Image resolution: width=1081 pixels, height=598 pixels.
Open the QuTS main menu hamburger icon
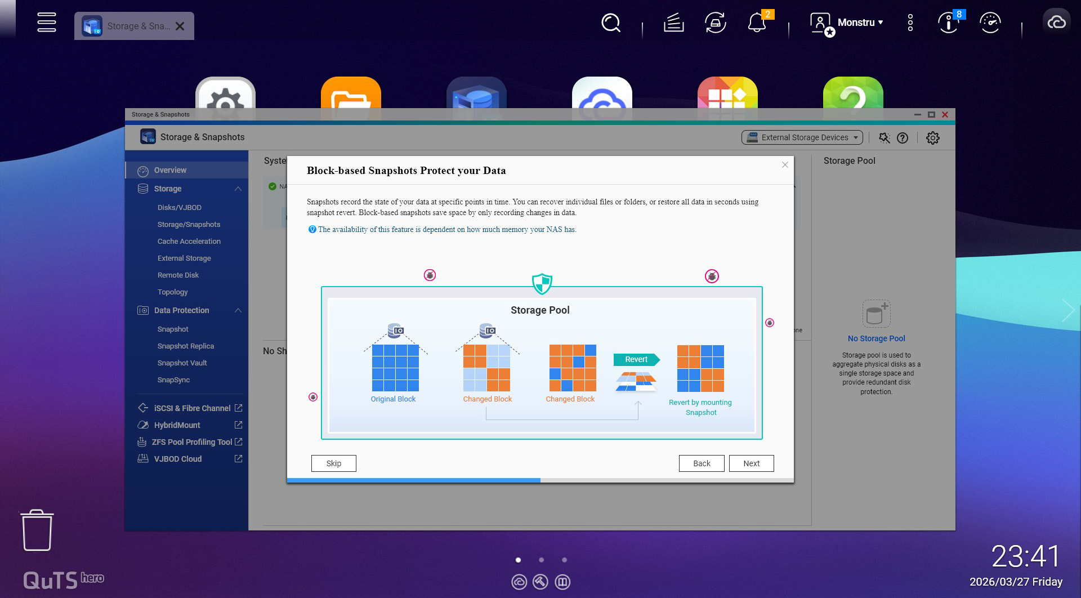point(47,23)
